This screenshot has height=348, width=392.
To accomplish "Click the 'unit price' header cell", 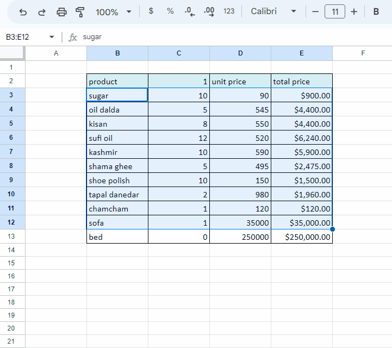I will (x=240, y=81).
